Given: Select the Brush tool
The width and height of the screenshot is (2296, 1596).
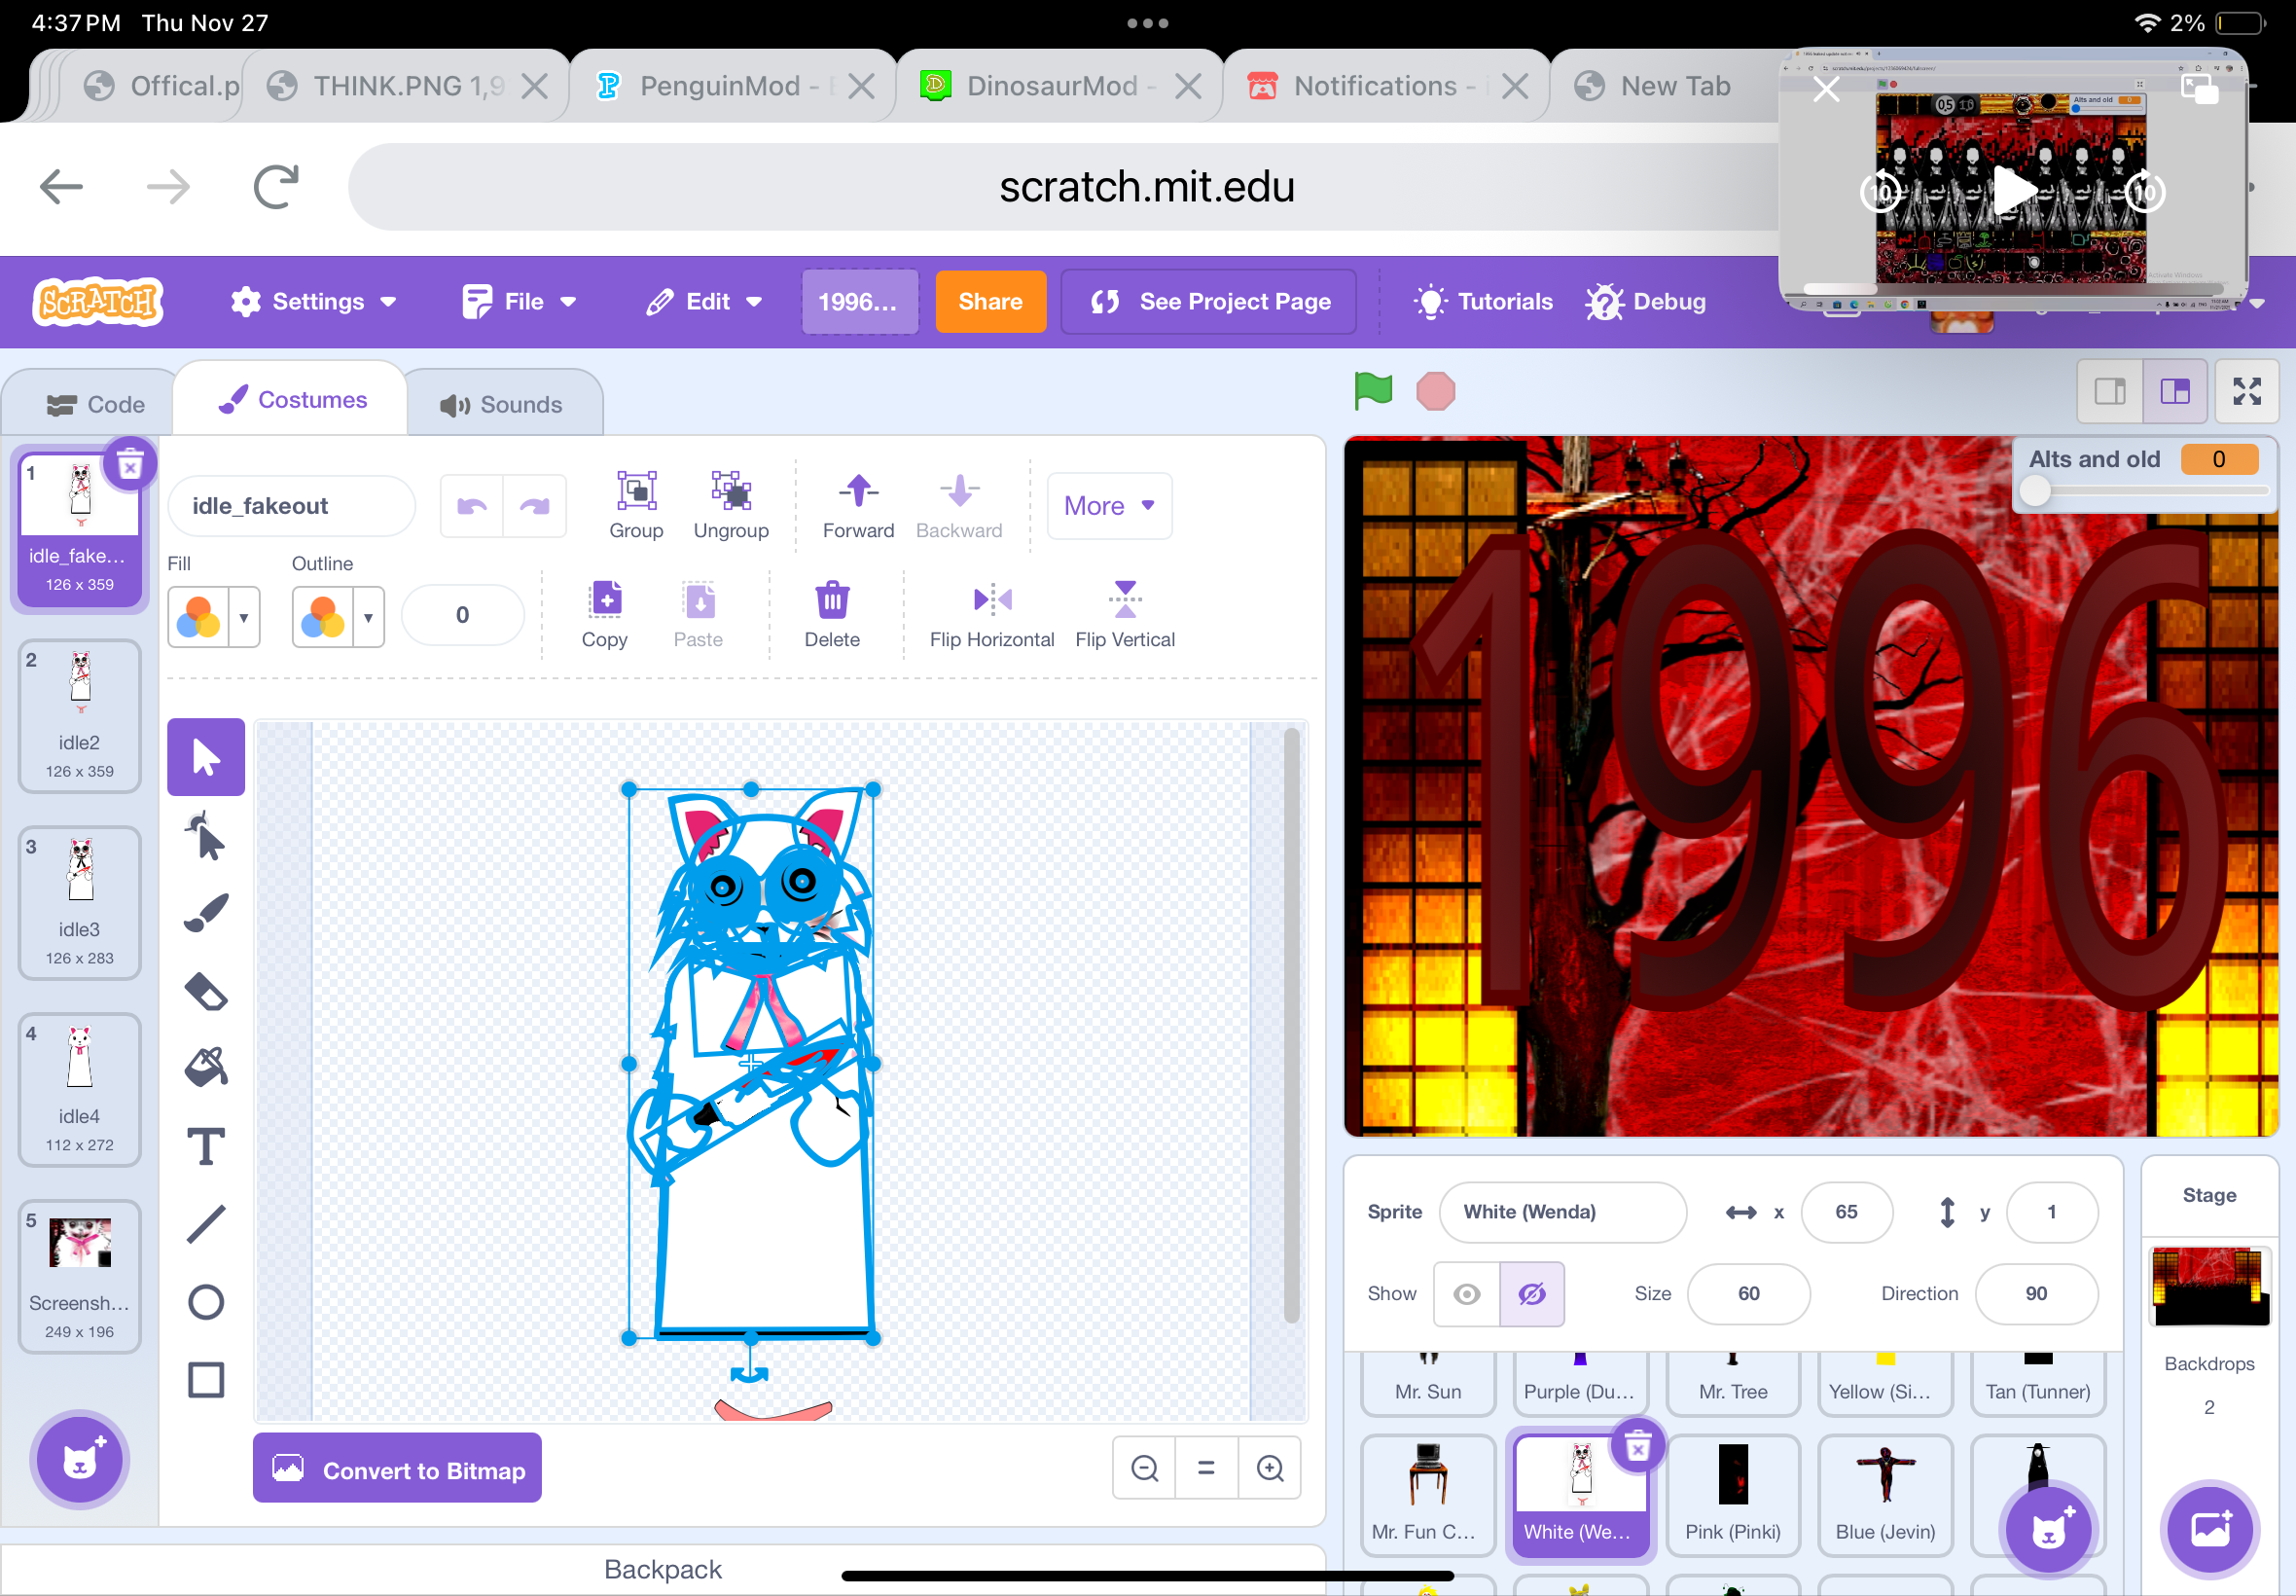Looking at the screenshot, I should pyautogui.click(x=206, y=913).
